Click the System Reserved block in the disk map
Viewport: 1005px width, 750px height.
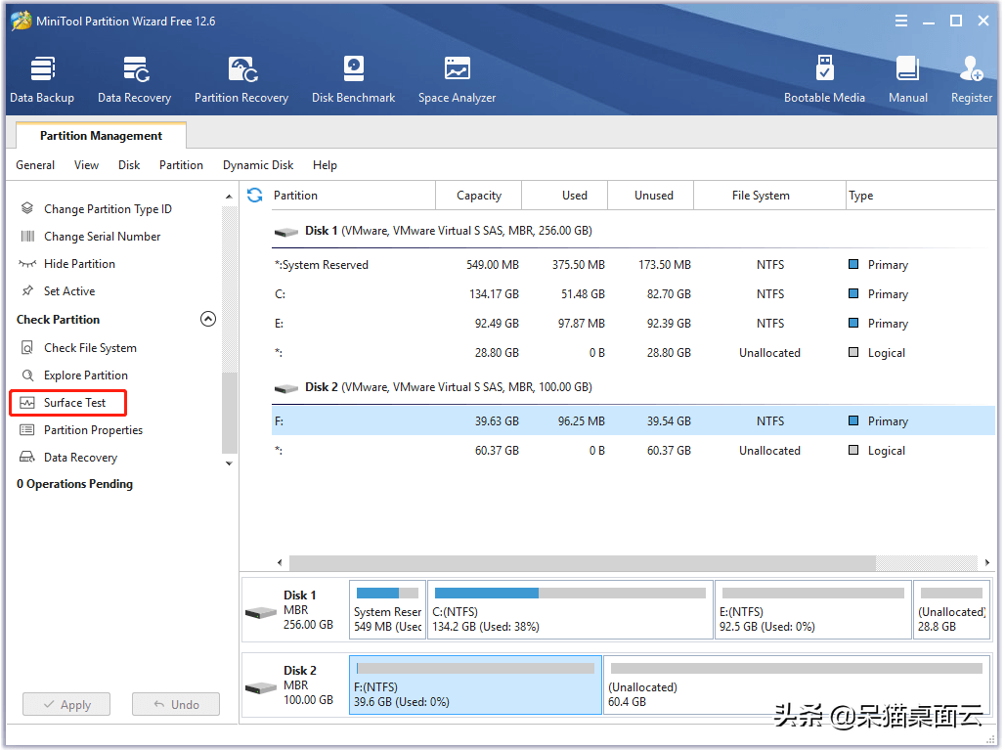click(x=388, y=610)
